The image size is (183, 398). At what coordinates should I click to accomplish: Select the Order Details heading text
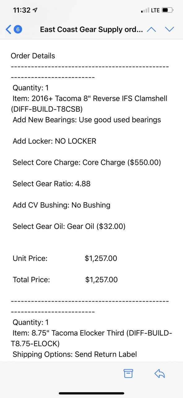point(33,56)
